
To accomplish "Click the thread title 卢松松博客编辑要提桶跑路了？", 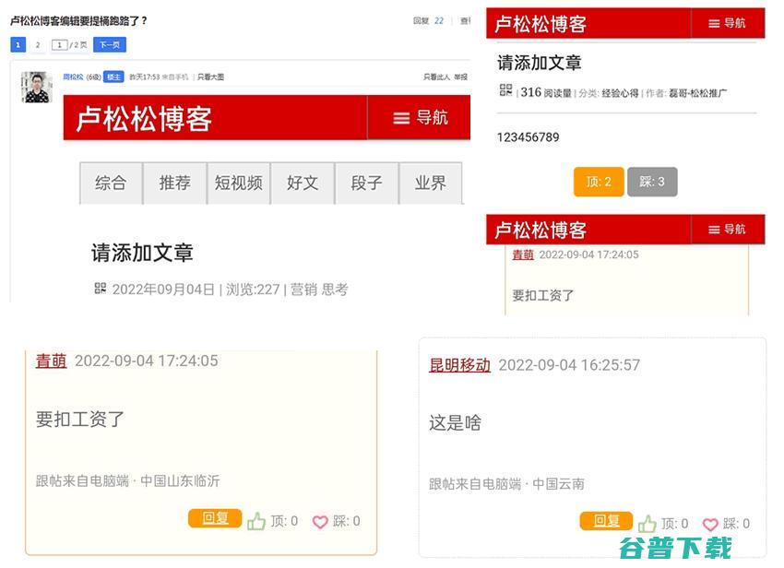I will [x=78, y=21].
